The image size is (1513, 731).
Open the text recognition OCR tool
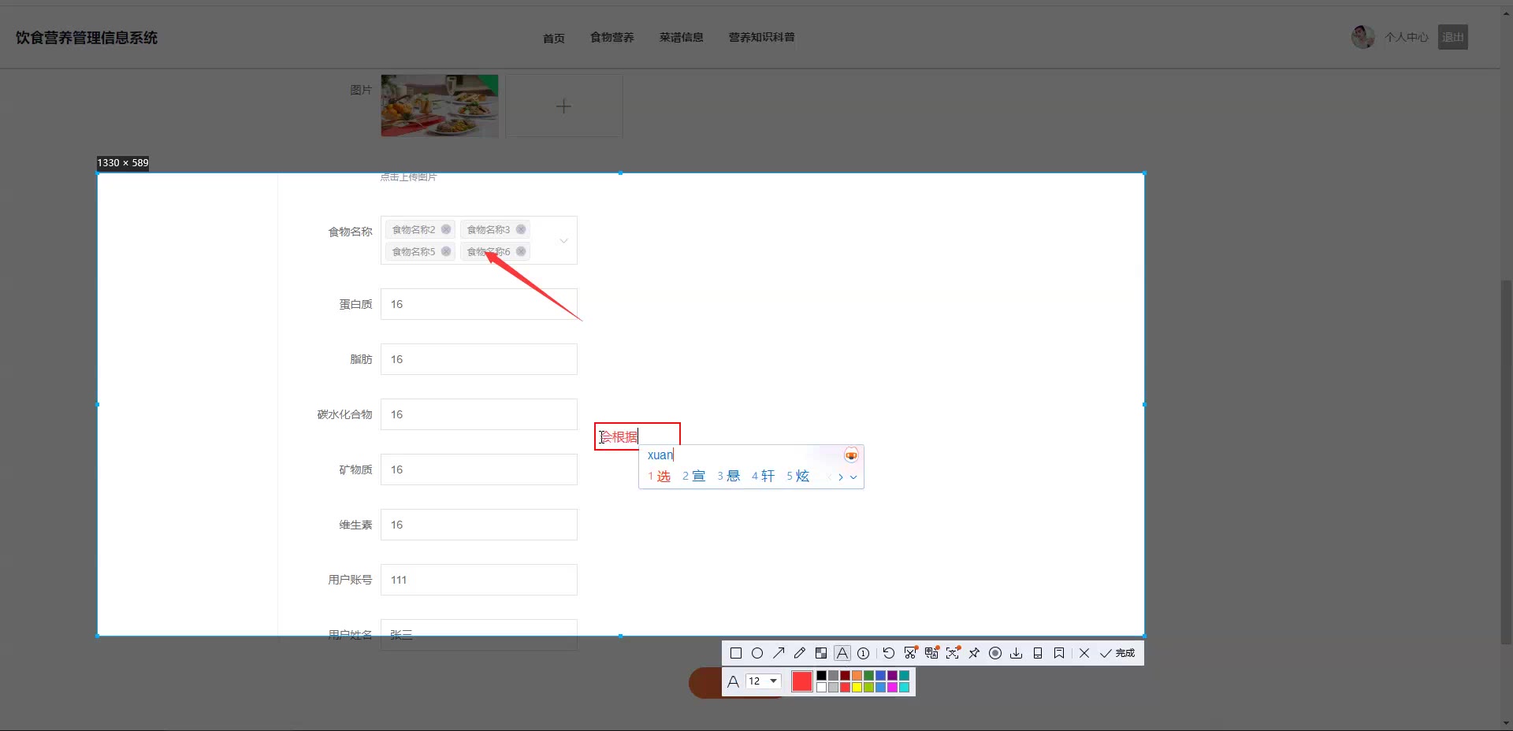[x=953, y=653]
